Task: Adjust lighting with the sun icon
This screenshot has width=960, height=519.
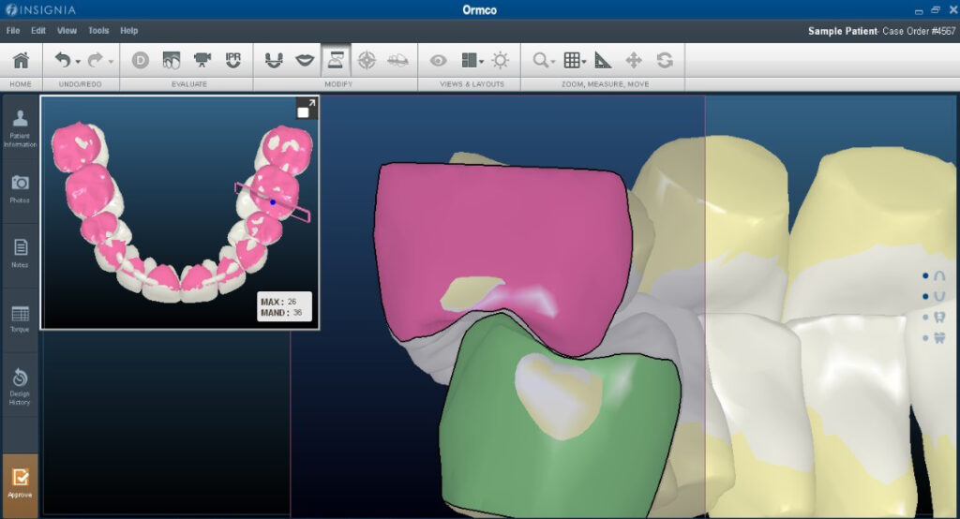Action: (x=501, y=61)
